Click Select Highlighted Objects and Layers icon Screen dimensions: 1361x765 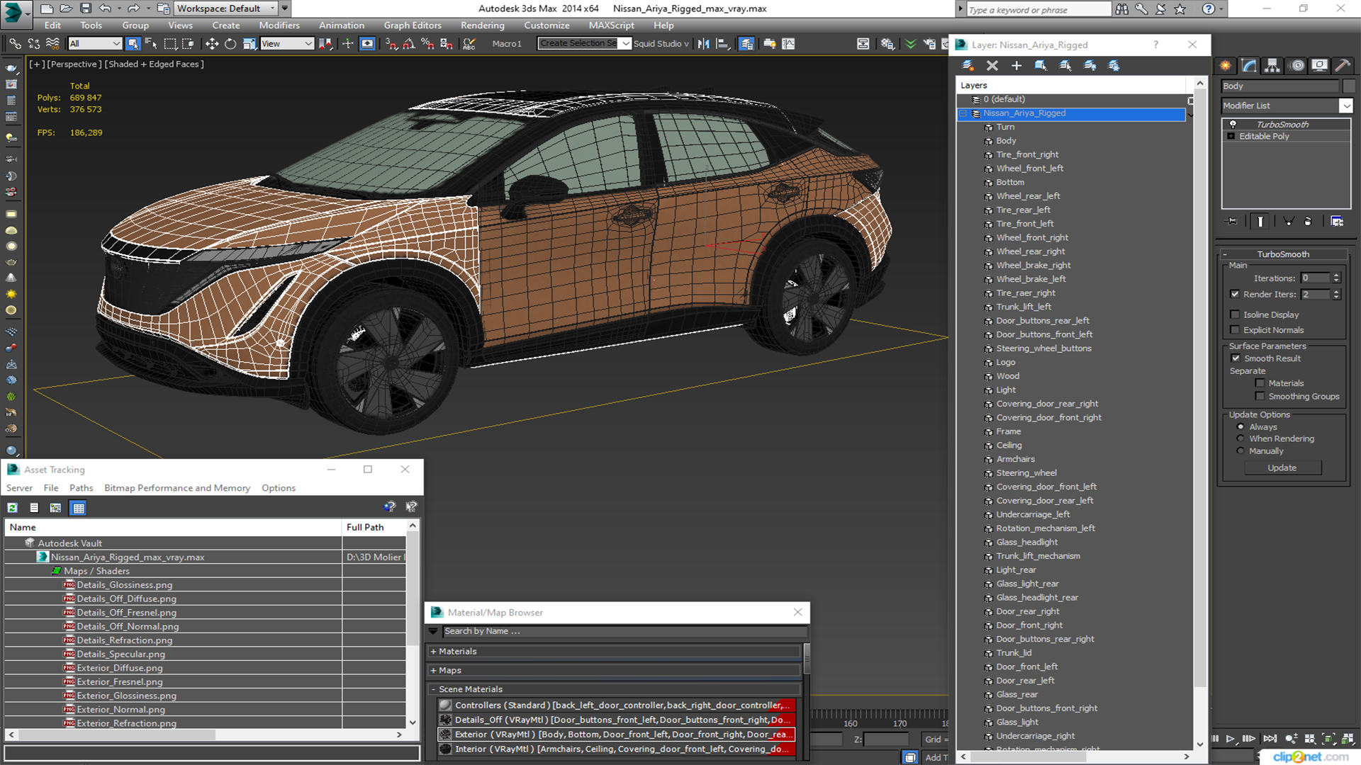coord(1041,66)
